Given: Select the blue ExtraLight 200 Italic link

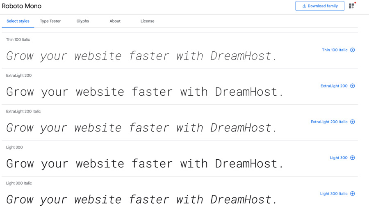Looking at the screenshot, I should tap(329, 122).
